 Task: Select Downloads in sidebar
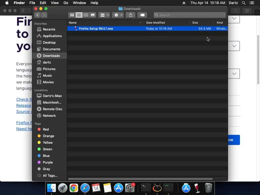tap(50, 56)
